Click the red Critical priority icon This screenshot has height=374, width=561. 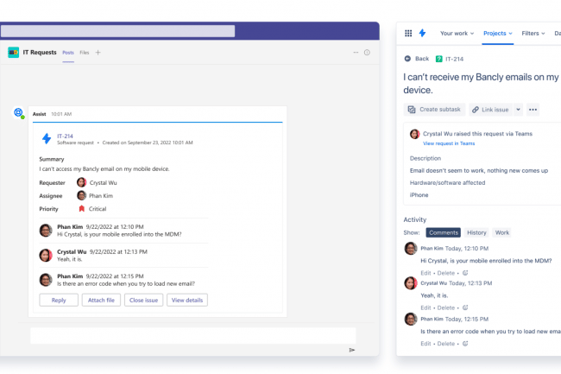[82, 209]
